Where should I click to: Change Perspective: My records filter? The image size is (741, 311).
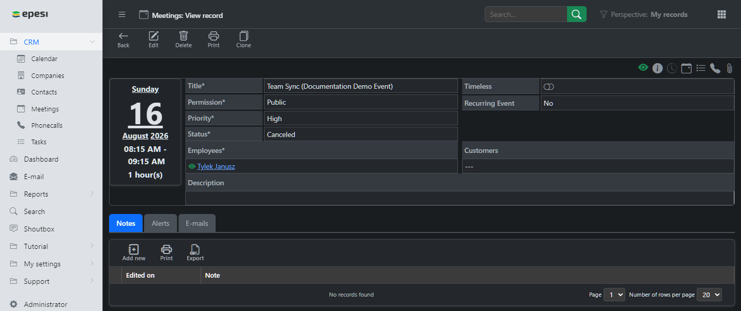644,14
